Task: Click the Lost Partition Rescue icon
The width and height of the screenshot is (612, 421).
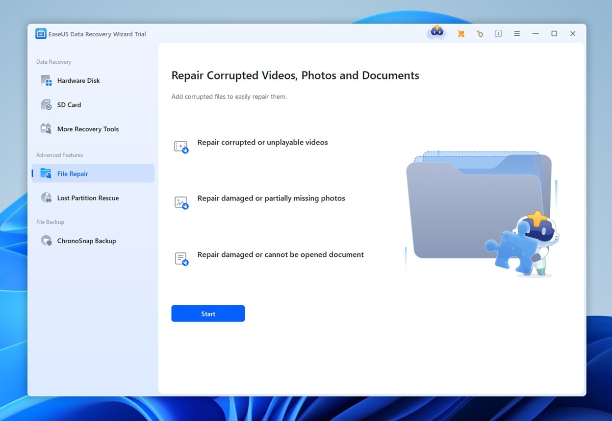Action: click(46, 198)
